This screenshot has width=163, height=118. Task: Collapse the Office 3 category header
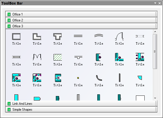point(81,26)
